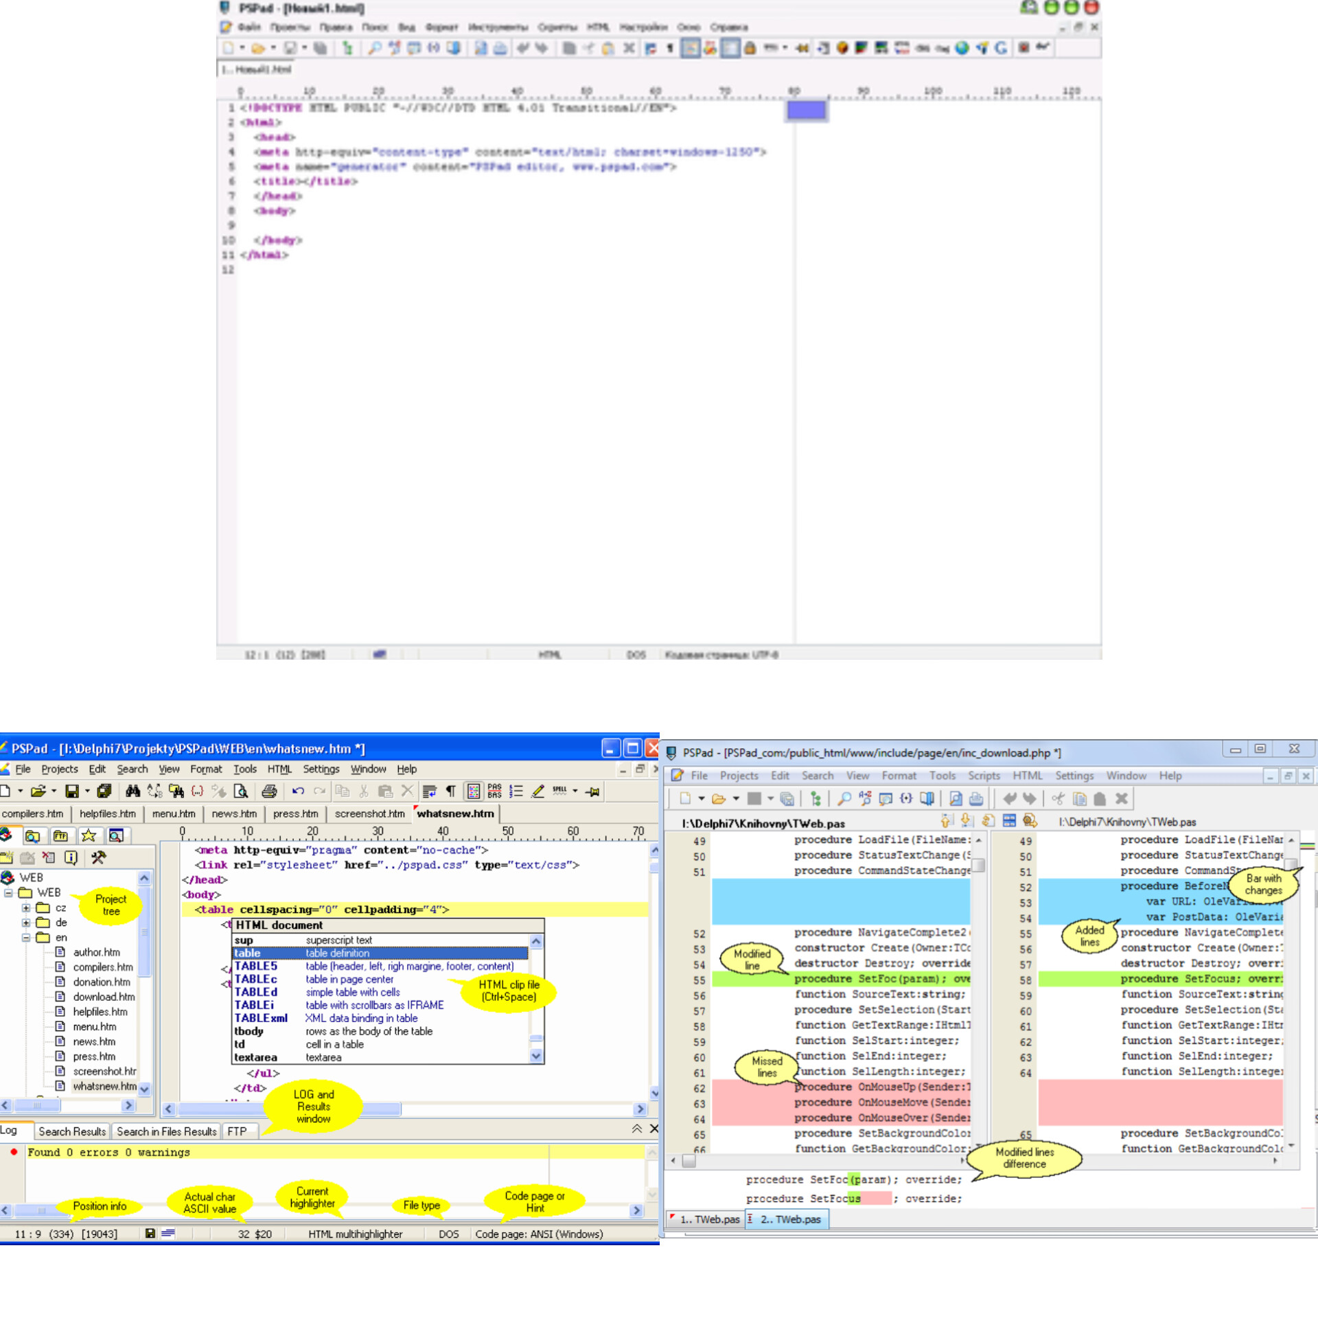Viewport: 1318px width, 1318px height.
Task: Click the binoculars Find icon
Action: (132, 791)
